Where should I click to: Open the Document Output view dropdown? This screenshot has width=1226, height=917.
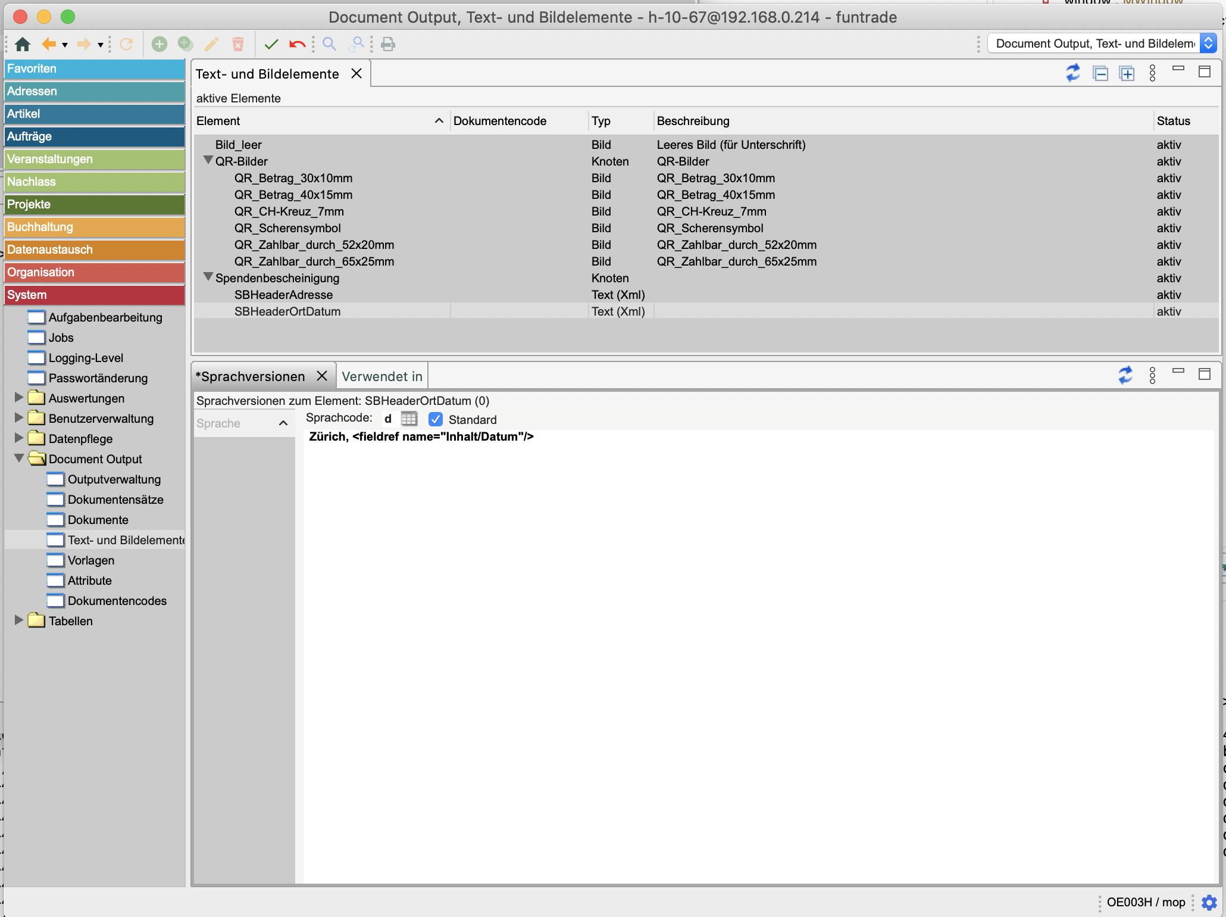[1208, 43]
